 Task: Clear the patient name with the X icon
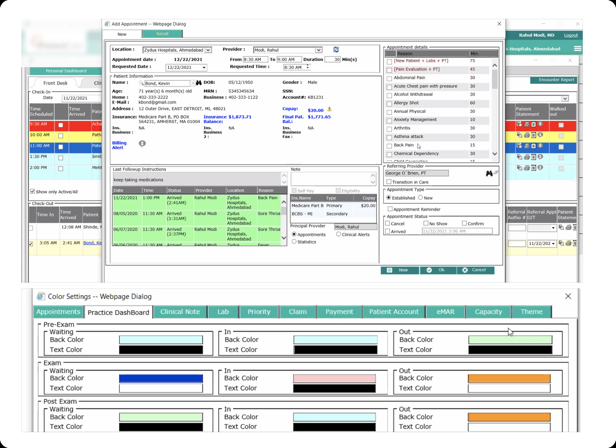[193, 83]
